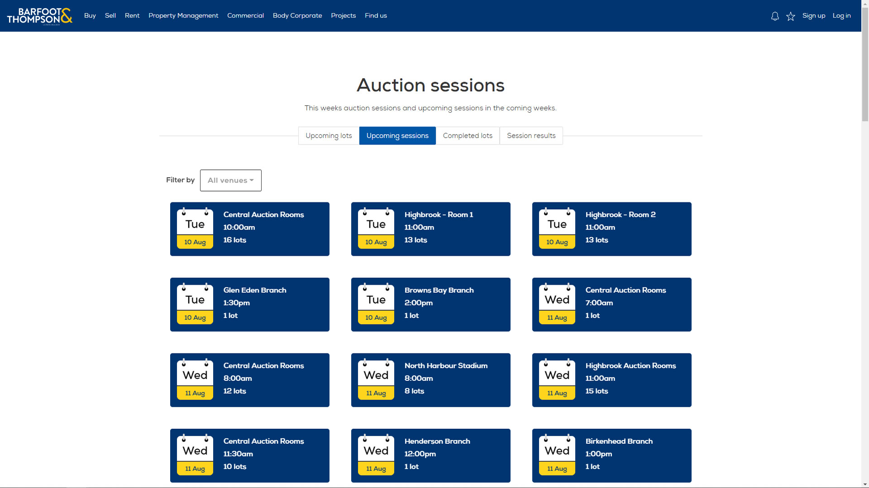
Task: Click the calendar icon on Birkenhead Branch card
Action: click(x=557, y=455)
